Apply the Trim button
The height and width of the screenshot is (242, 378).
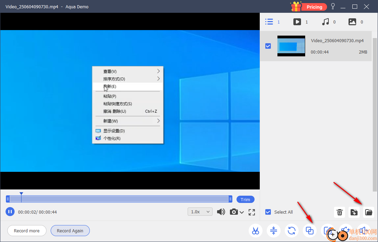[x=246, y=199]
